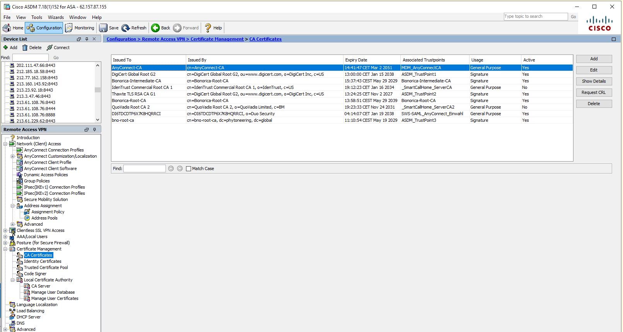
Task: Click the certificate table Find field
Action: (145, 169)
